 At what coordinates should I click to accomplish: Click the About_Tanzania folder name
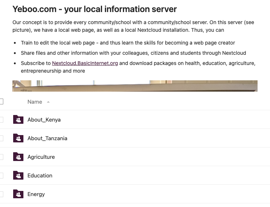pyautogui.click(x=47, y=138)
